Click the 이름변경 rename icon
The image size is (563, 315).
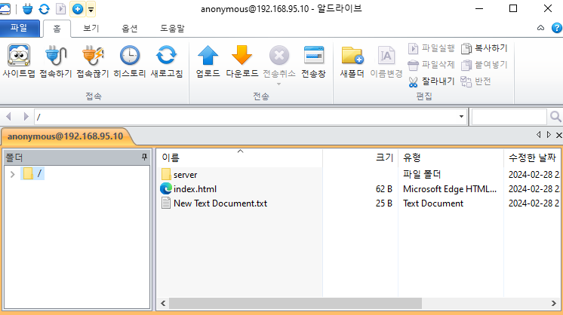point(386,61)
